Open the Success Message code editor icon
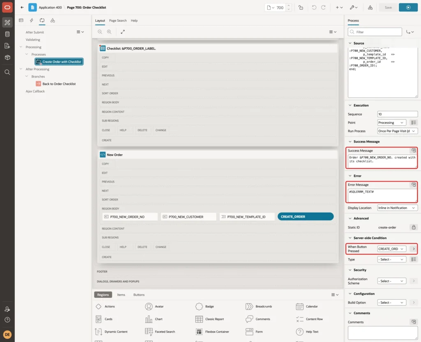421x342 pixels. point(414,150)
